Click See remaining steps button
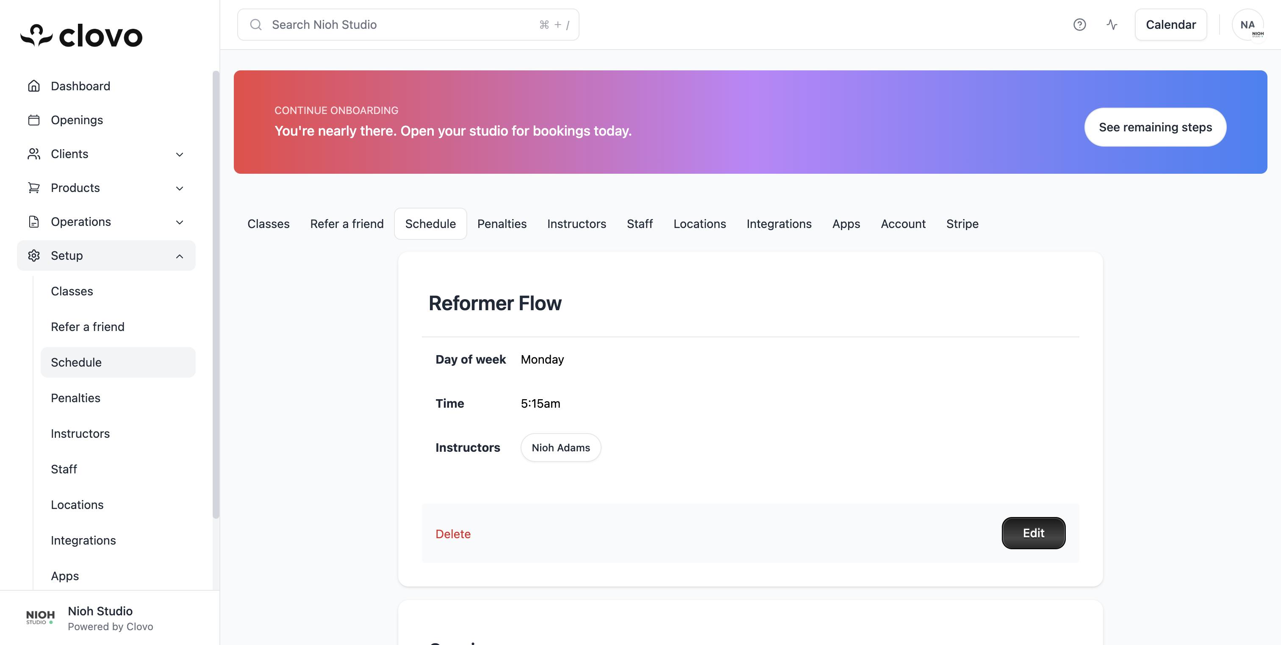 1155,127
